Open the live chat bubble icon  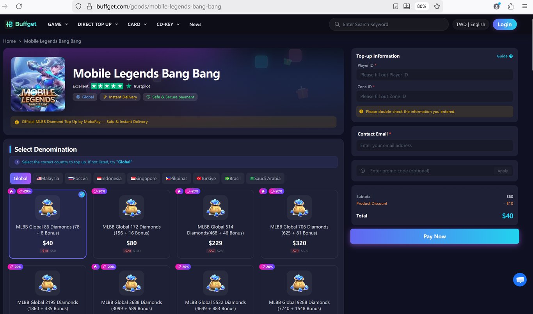click(x=520, y=280)
